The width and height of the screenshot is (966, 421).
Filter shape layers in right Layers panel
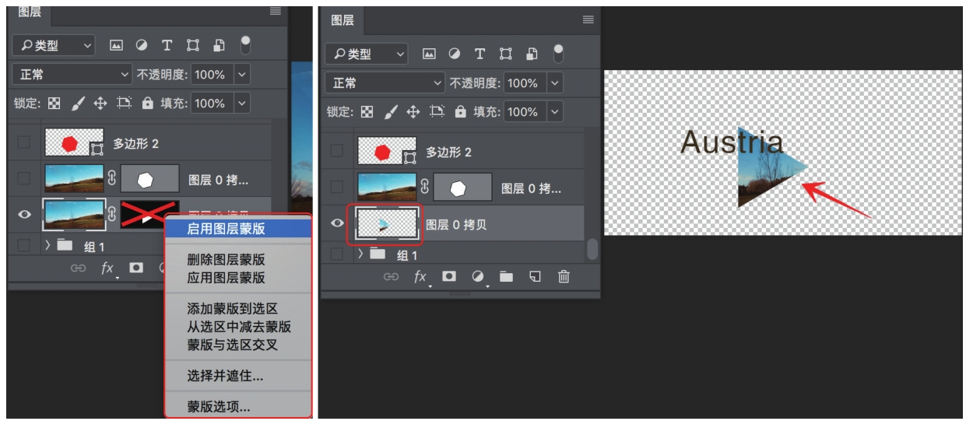coord(506,54)
